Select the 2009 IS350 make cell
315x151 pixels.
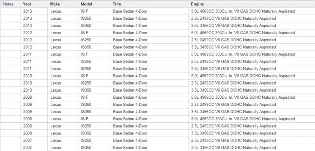tap(63, 112)
